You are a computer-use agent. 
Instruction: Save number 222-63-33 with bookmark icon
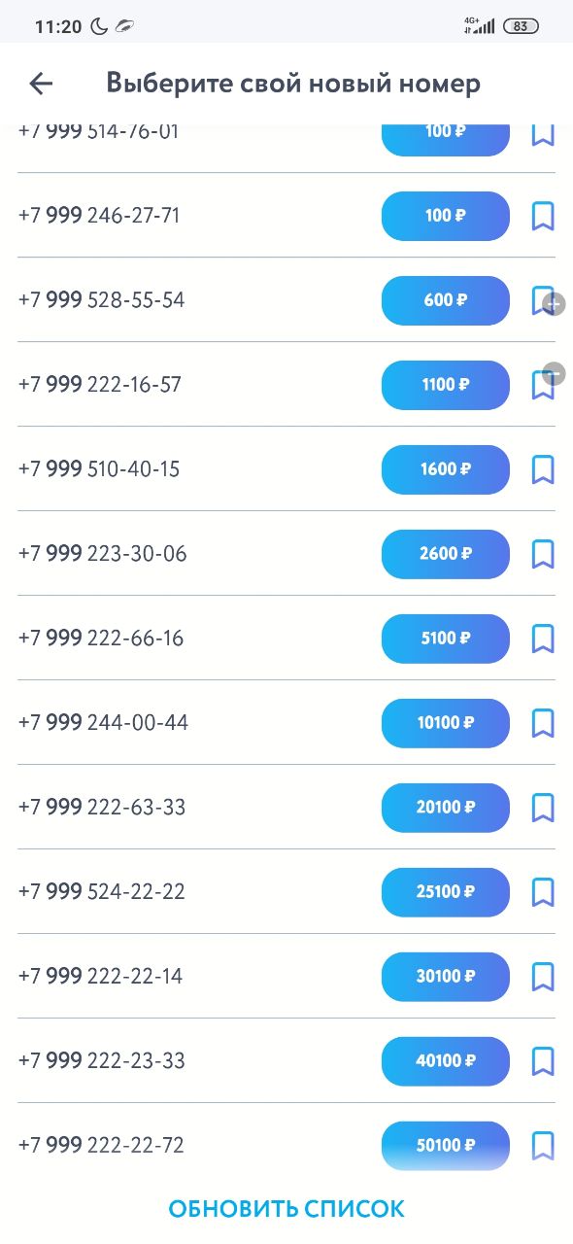[543, 808]
